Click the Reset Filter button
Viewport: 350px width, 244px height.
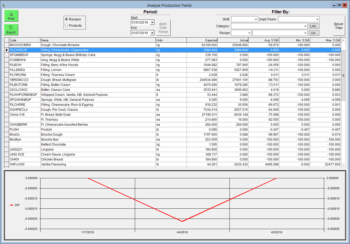coord(339,26)
